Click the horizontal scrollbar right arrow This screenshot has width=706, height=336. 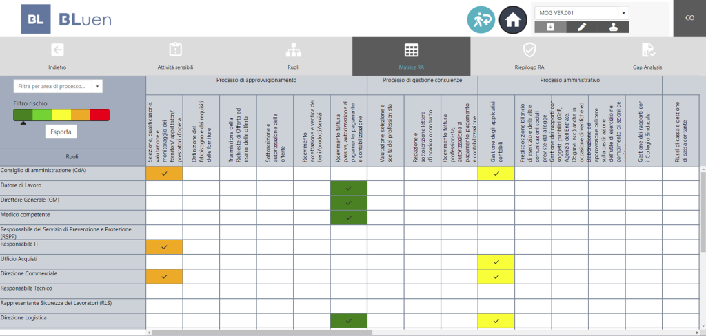coord(697,333)
